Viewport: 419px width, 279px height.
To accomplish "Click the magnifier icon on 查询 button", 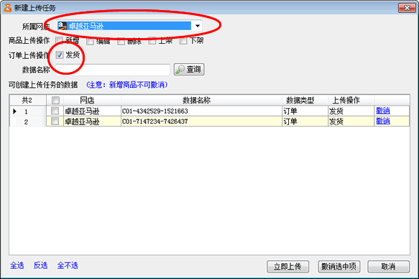I will coord(180,70).
